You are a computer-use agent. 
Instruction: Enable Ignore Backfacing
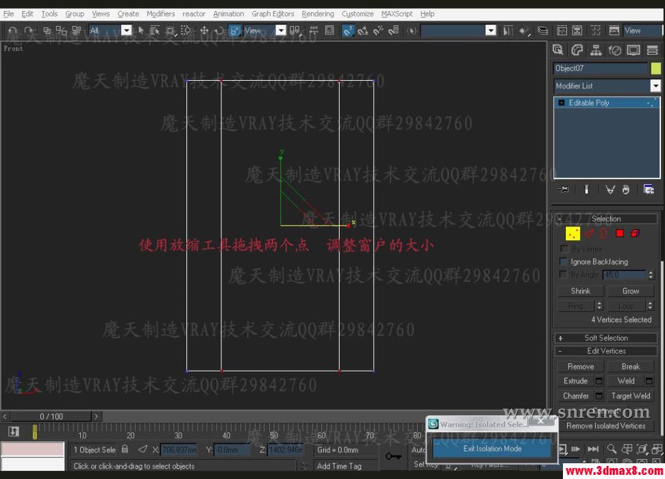coord(564,261)
